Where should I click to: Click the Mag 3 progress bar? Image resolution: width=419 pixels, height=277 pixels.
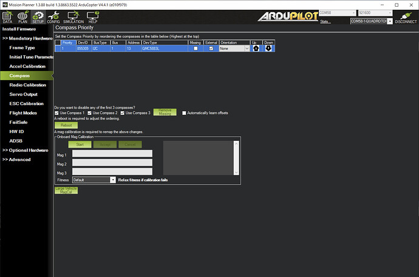tap(112, 172)
